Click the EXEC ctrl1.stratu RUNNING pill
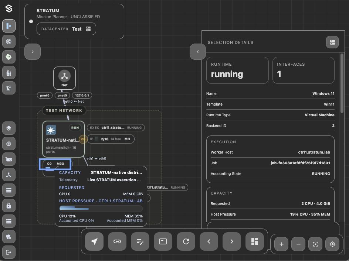 coord(116,128)
